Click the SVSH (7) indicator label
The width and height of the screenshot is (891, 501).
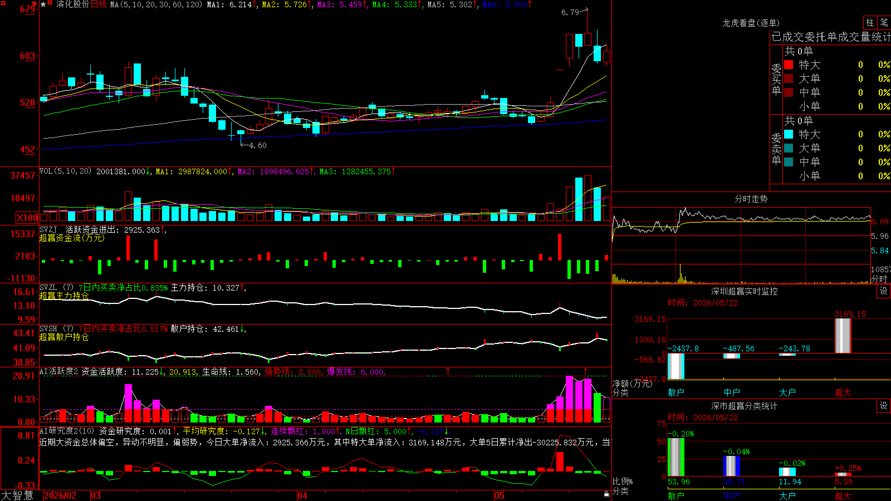click(x=56, y=329)
